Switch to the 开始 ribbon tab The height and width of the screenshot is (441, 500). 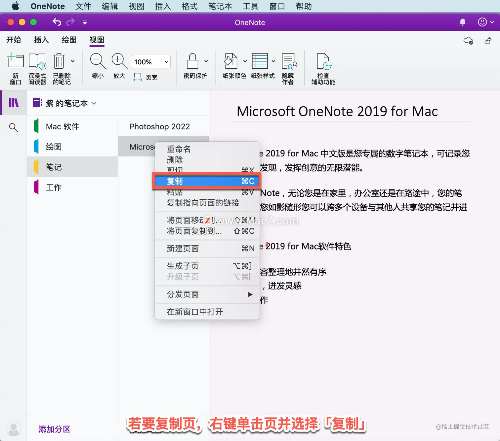click(14, 40)
